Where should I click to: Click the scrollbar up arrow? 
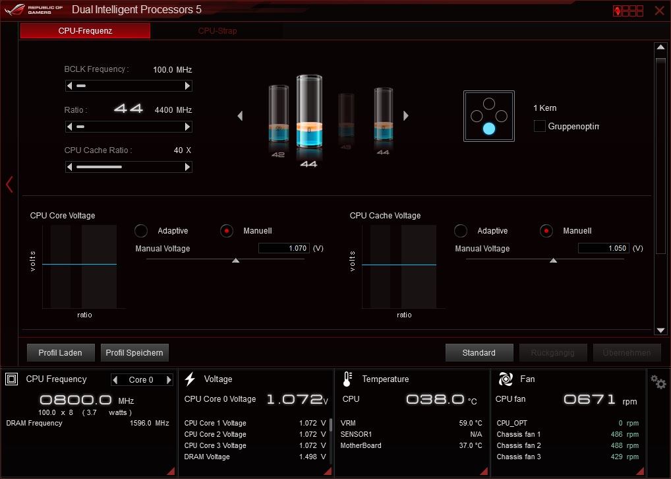(660, 47)
